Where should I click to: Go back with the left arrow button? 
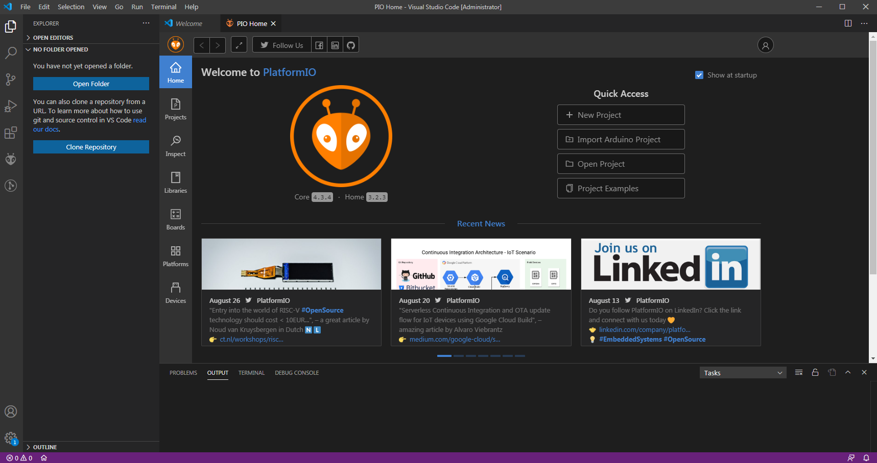pos(202,45)
